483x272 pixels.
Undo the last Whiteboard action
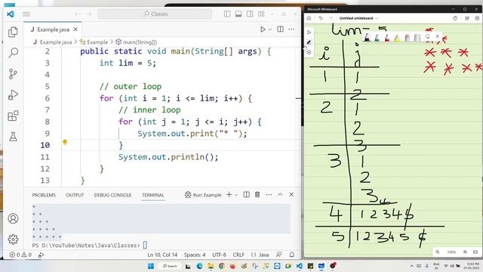[320, 18]
